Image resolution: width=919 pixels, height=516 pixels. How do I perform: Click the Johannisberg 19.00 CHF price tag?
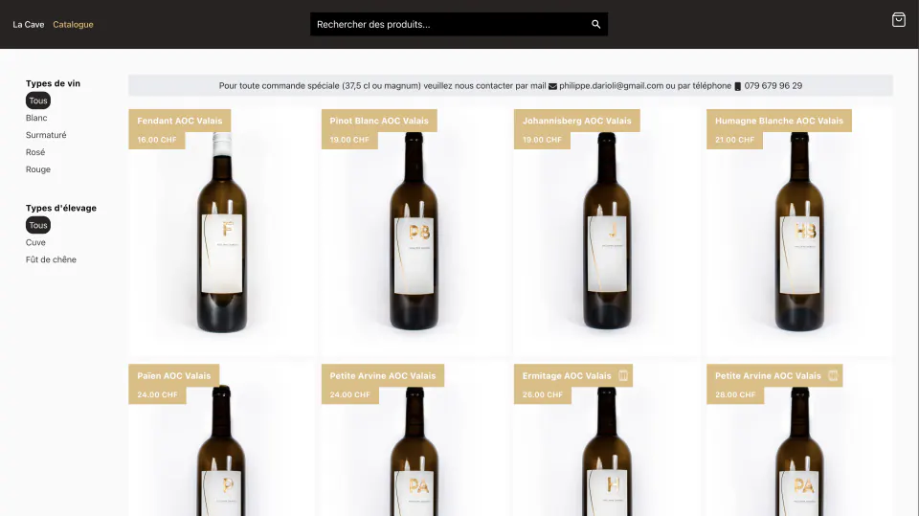coord(542,140)
